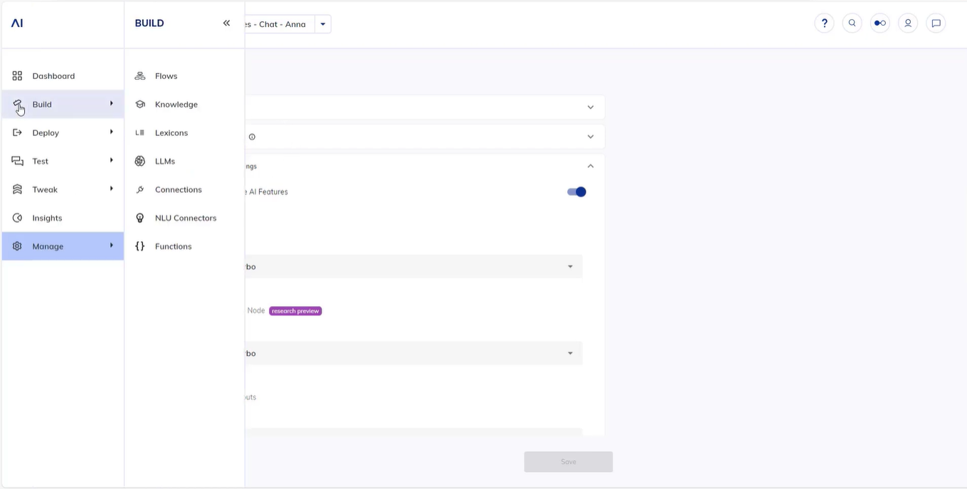Open NLU Connectors under Build
The width and height of the screenshot is (967, 489).
pyautogui.click(x=184, y=218)
